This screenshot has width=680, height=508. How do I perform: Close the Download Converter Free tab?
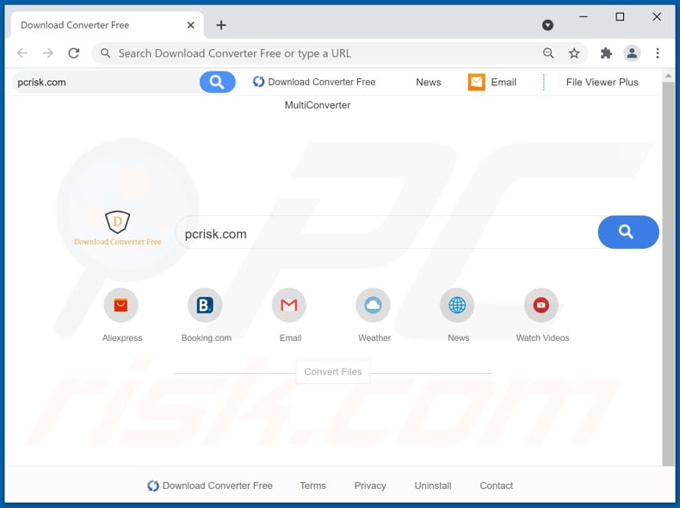click(x=190, y=25)
